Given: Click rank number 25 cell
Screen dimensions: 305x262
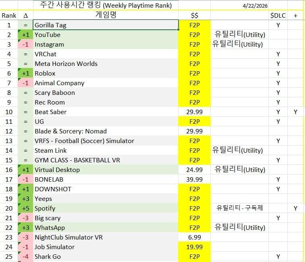Looking at the screenshot, I should click(9, 256).
